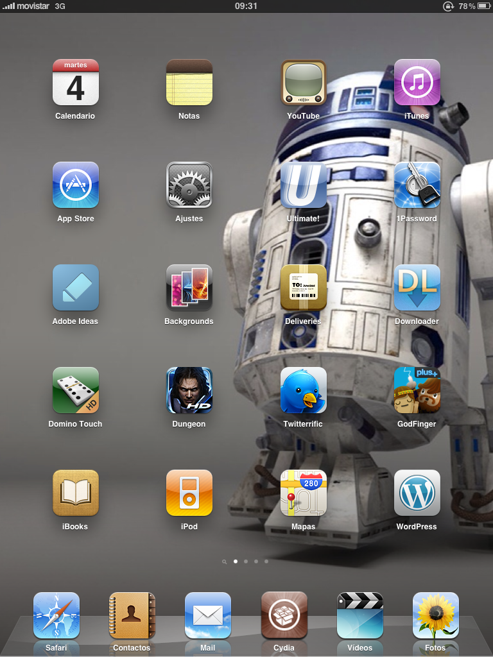Open Twitterrific

303,390
